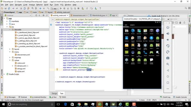
Task: Open the Event Log panel
Action: tap(165, 97)
